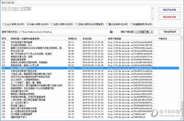
Task: Click release date 2019-02-18 17:07:38
Action: pos(93,42)
